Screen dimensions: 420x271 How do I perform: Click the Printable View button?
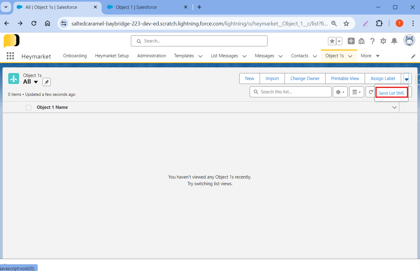[x=345, y=79]
